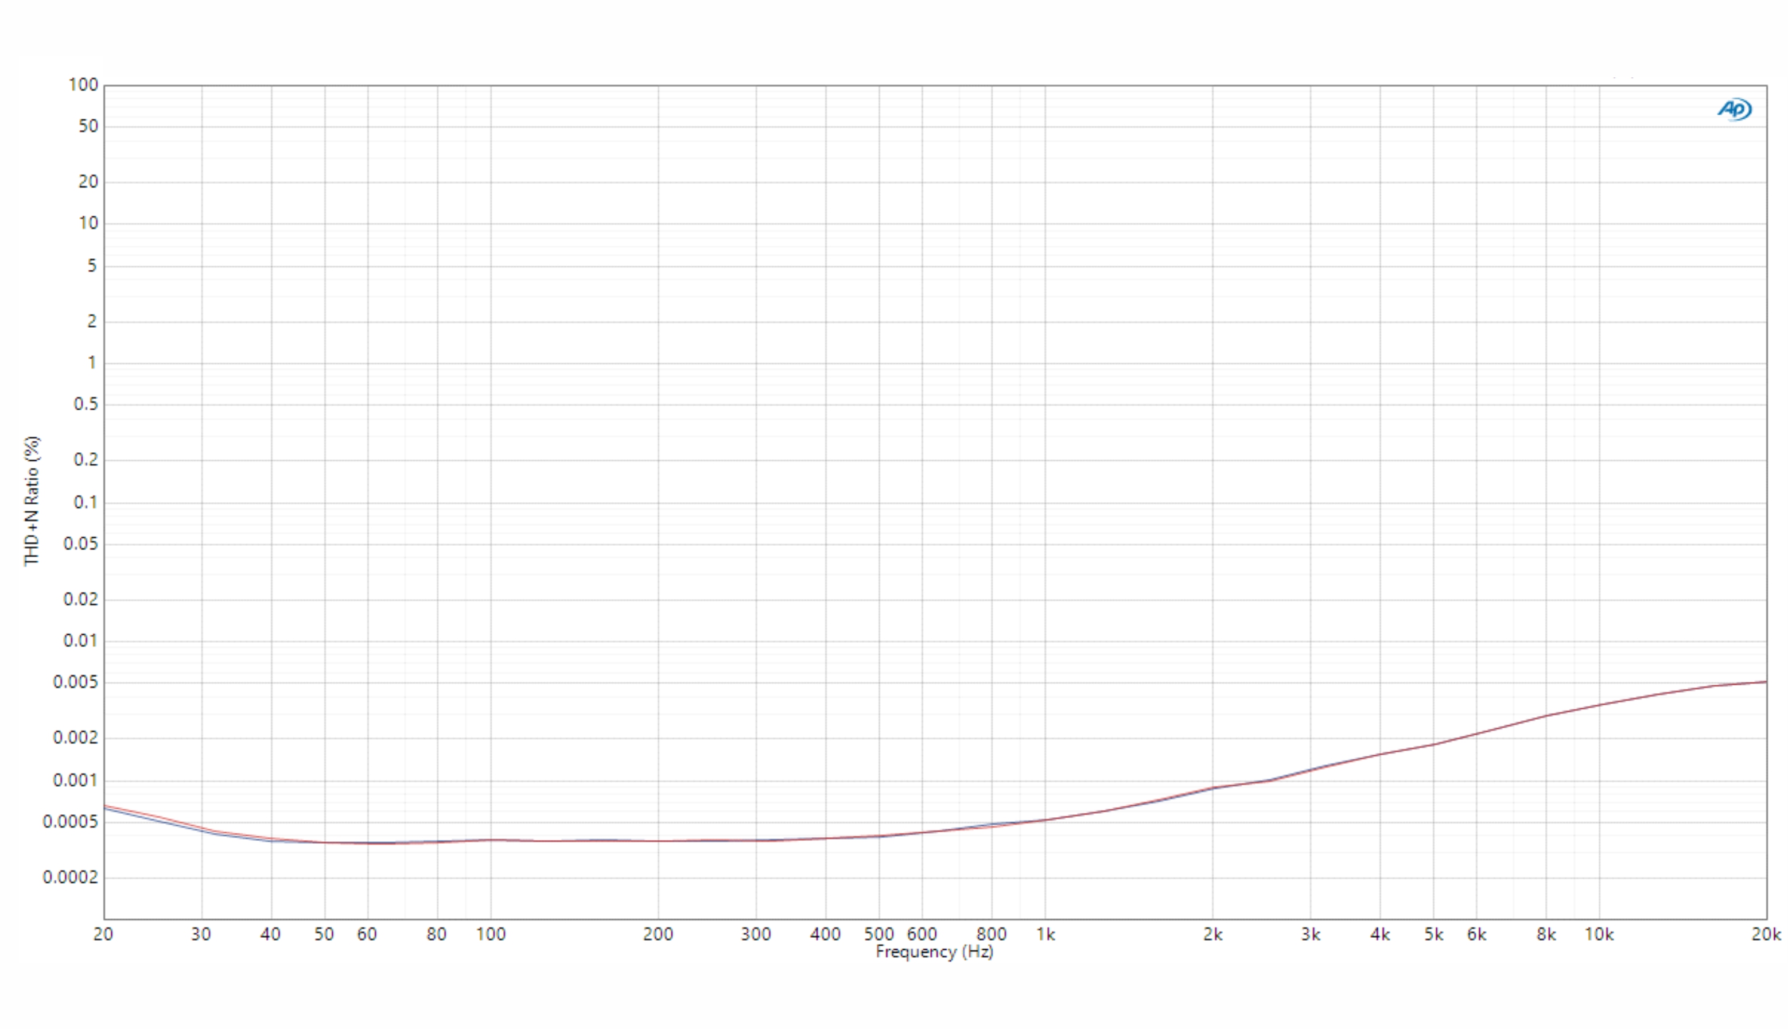Viewport: 1788px width, 1029px height.
Task: Pick the '2k' frequency axis label
Action: 1213,934
